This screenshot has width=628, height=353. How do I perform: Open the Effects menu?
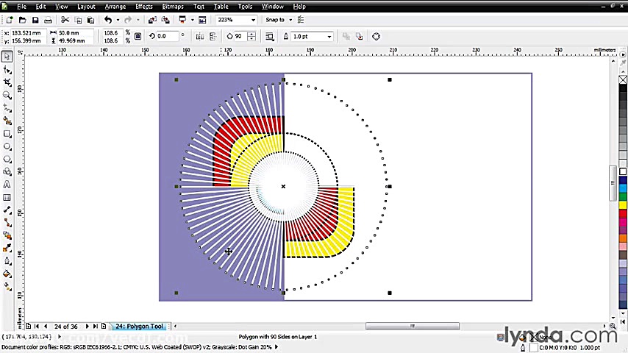[x=144, y=7]
